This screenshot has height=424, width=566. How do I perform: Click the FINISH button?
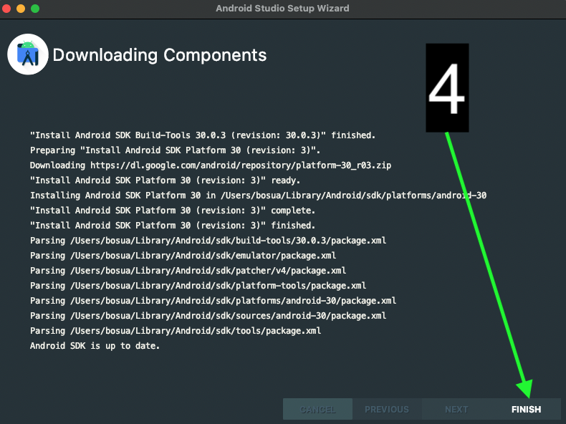[526, 410]
